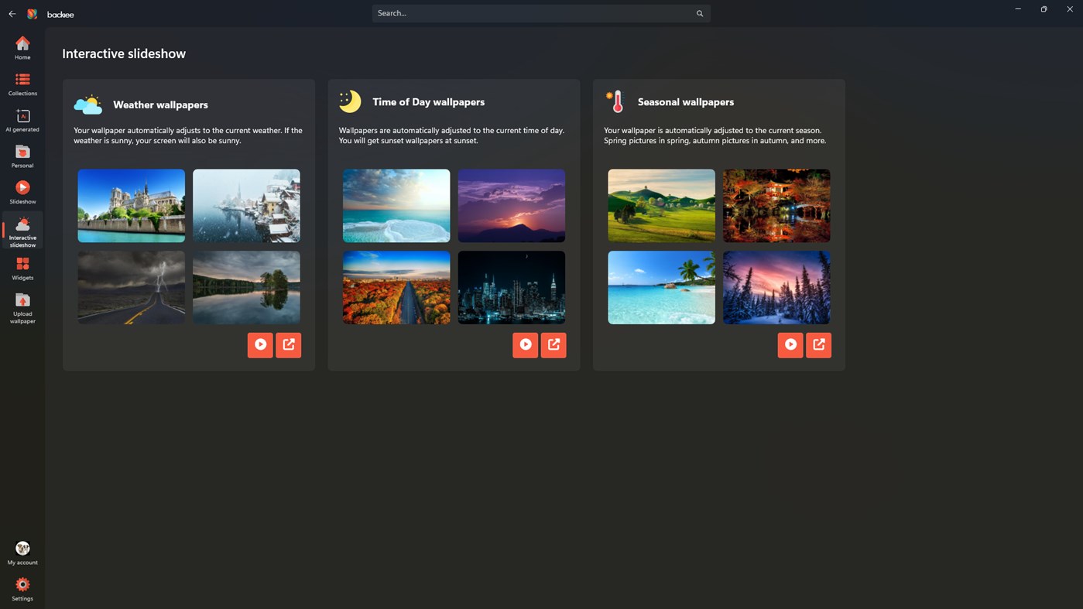Open Seasonal wallpapers external link button

tap(819, 345)
